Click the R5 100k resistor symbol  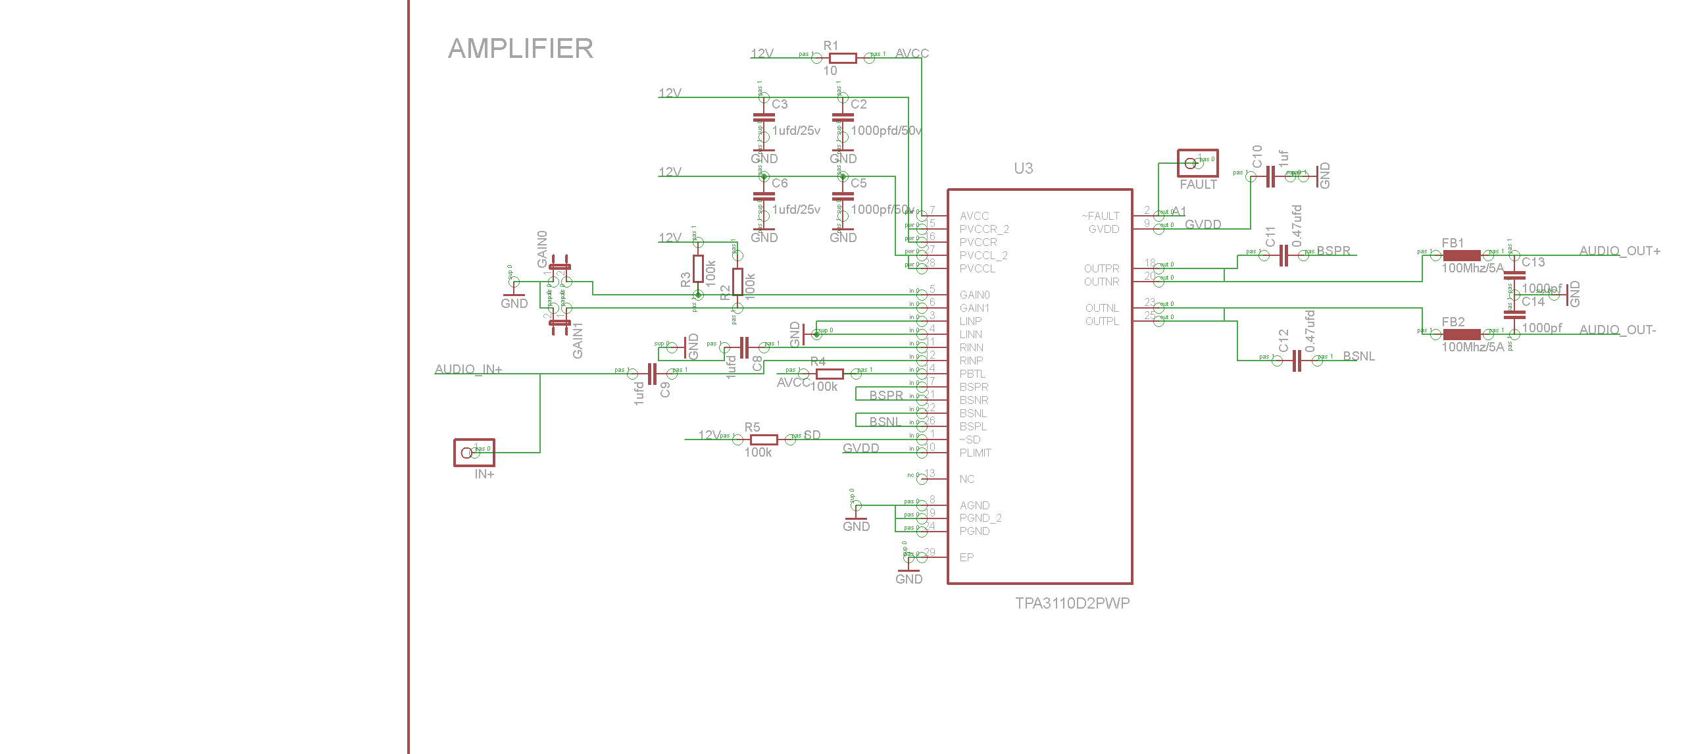(x=764, y=440)
